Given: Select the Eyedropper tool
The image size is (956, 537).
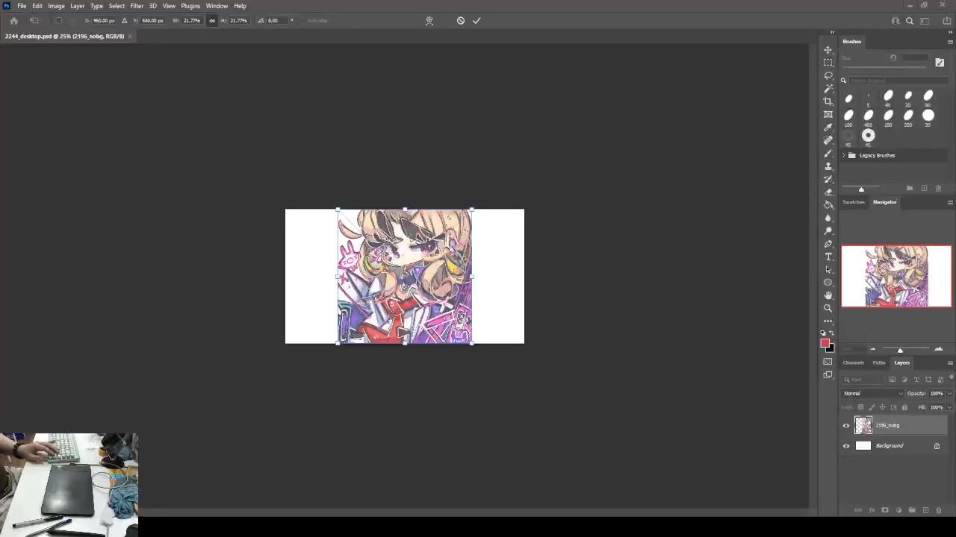Looking at the screenshot, I should [x=828, y=127].
